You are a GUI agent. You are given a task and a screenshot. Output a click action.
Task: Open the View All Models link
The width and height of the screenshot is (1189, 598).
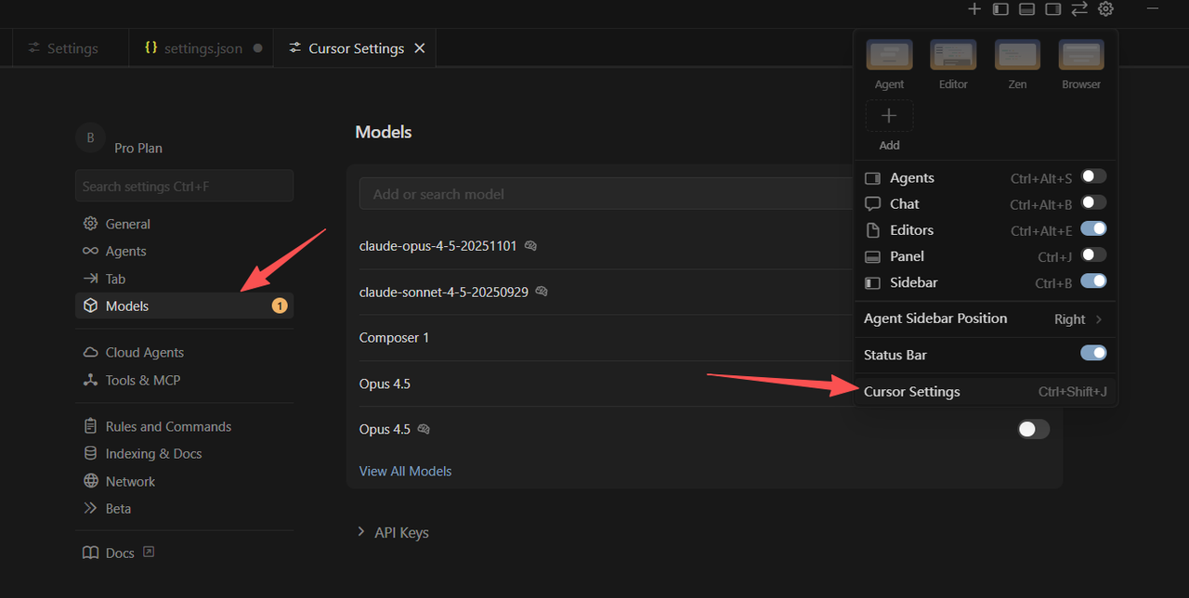pos(405,471)
